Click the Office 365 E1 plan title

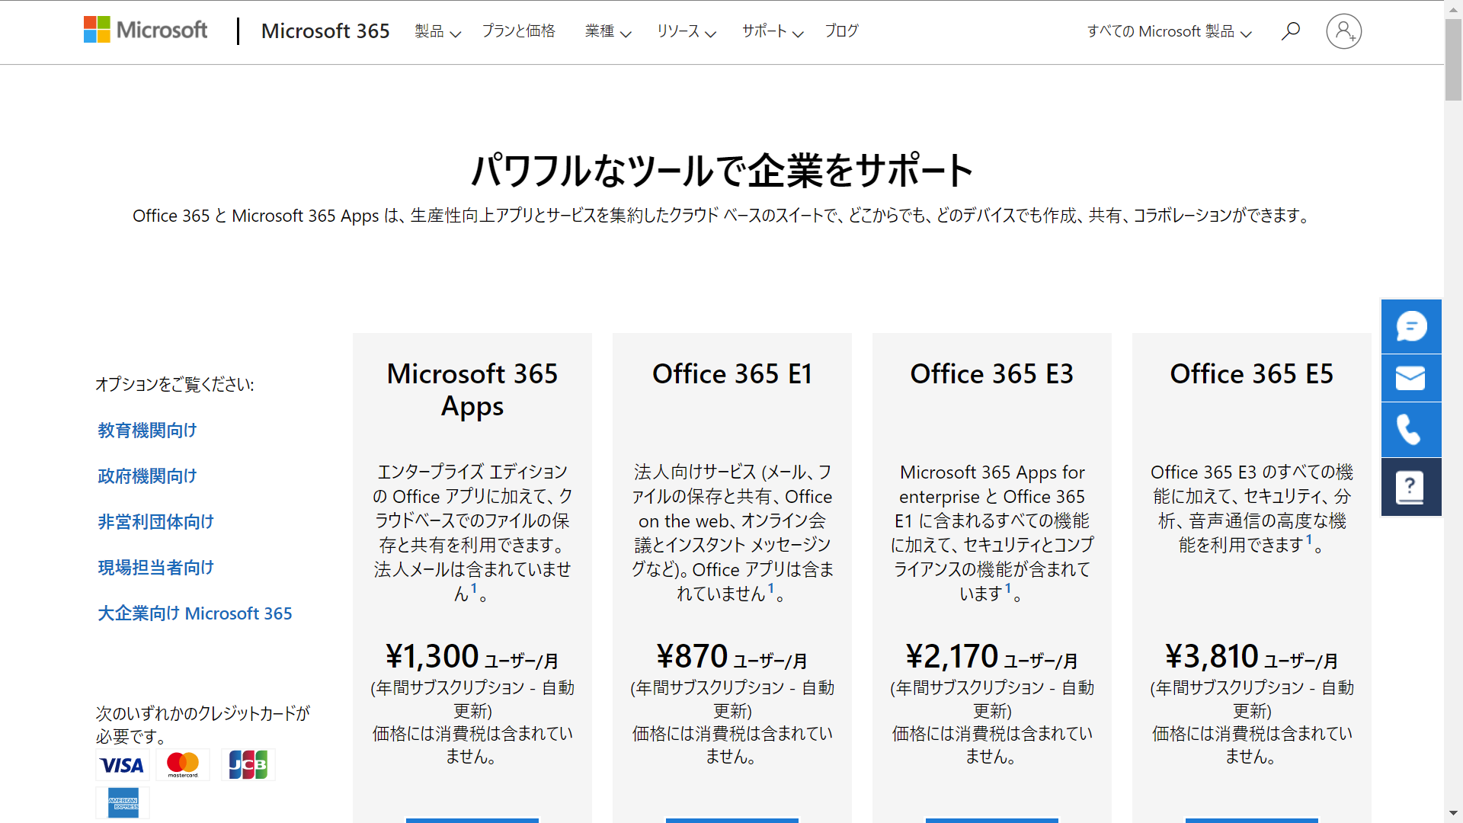point(732,374)
